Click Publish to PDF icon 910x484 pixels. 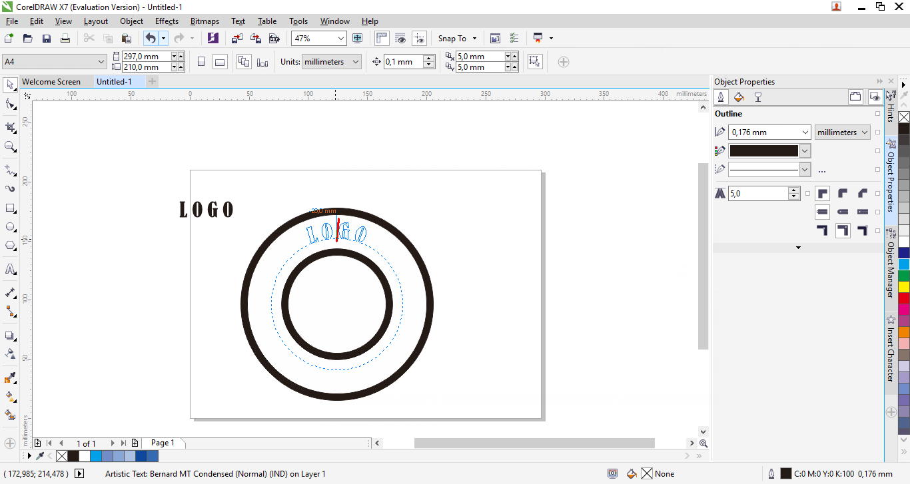274,39
